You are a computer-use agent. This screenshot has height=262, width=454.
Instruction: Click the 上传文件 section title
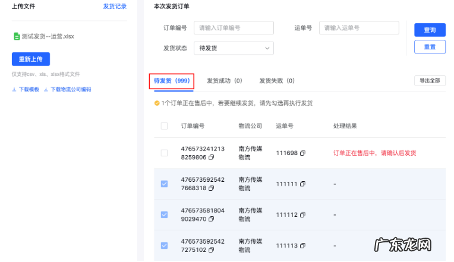coord(23,7)
